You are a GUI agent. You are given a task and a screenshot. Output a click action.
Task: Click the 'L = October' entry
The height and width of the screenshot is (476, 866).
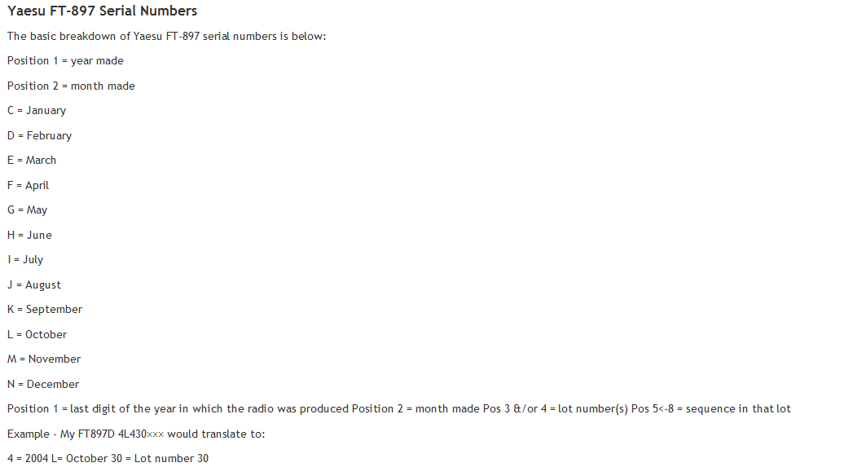tap(37, 334)
